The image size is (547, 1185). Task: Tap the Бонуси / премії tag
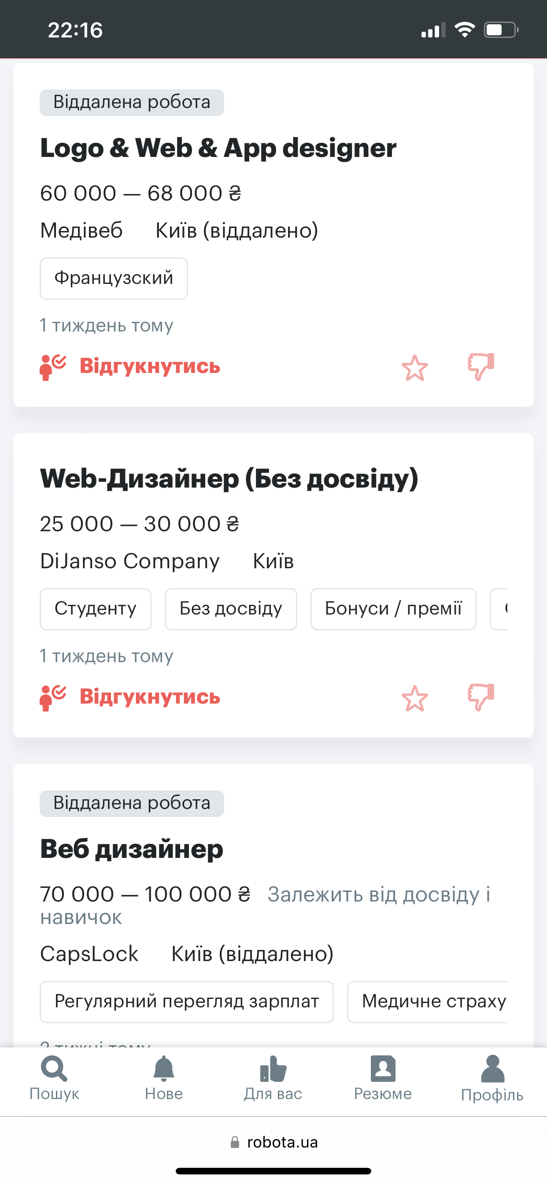[x=393, y=609]
